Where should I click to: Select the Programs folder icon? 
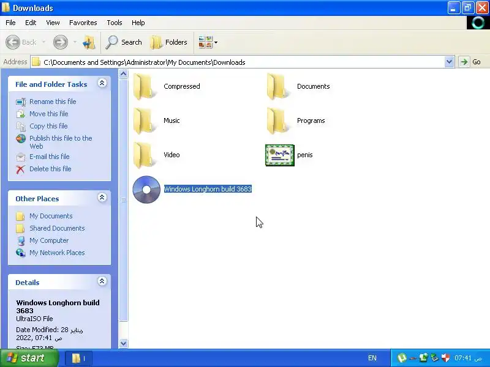point(277,121)
